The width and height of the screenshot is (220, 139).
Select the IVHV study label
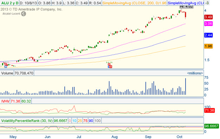(x=5, y=101)
